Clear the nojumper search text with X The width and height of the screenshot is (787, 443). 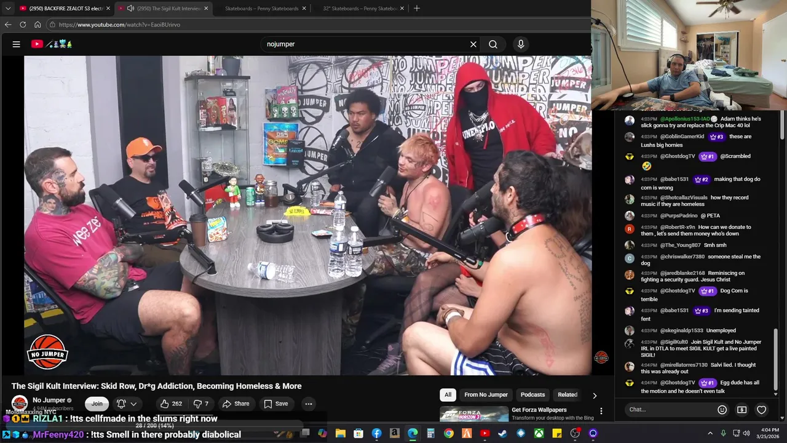click(x=473, y=44)
